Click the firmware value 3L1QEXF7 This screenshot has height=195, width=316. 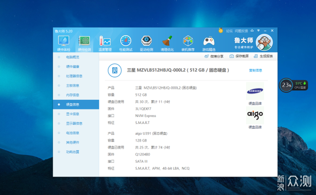point(143,109)
